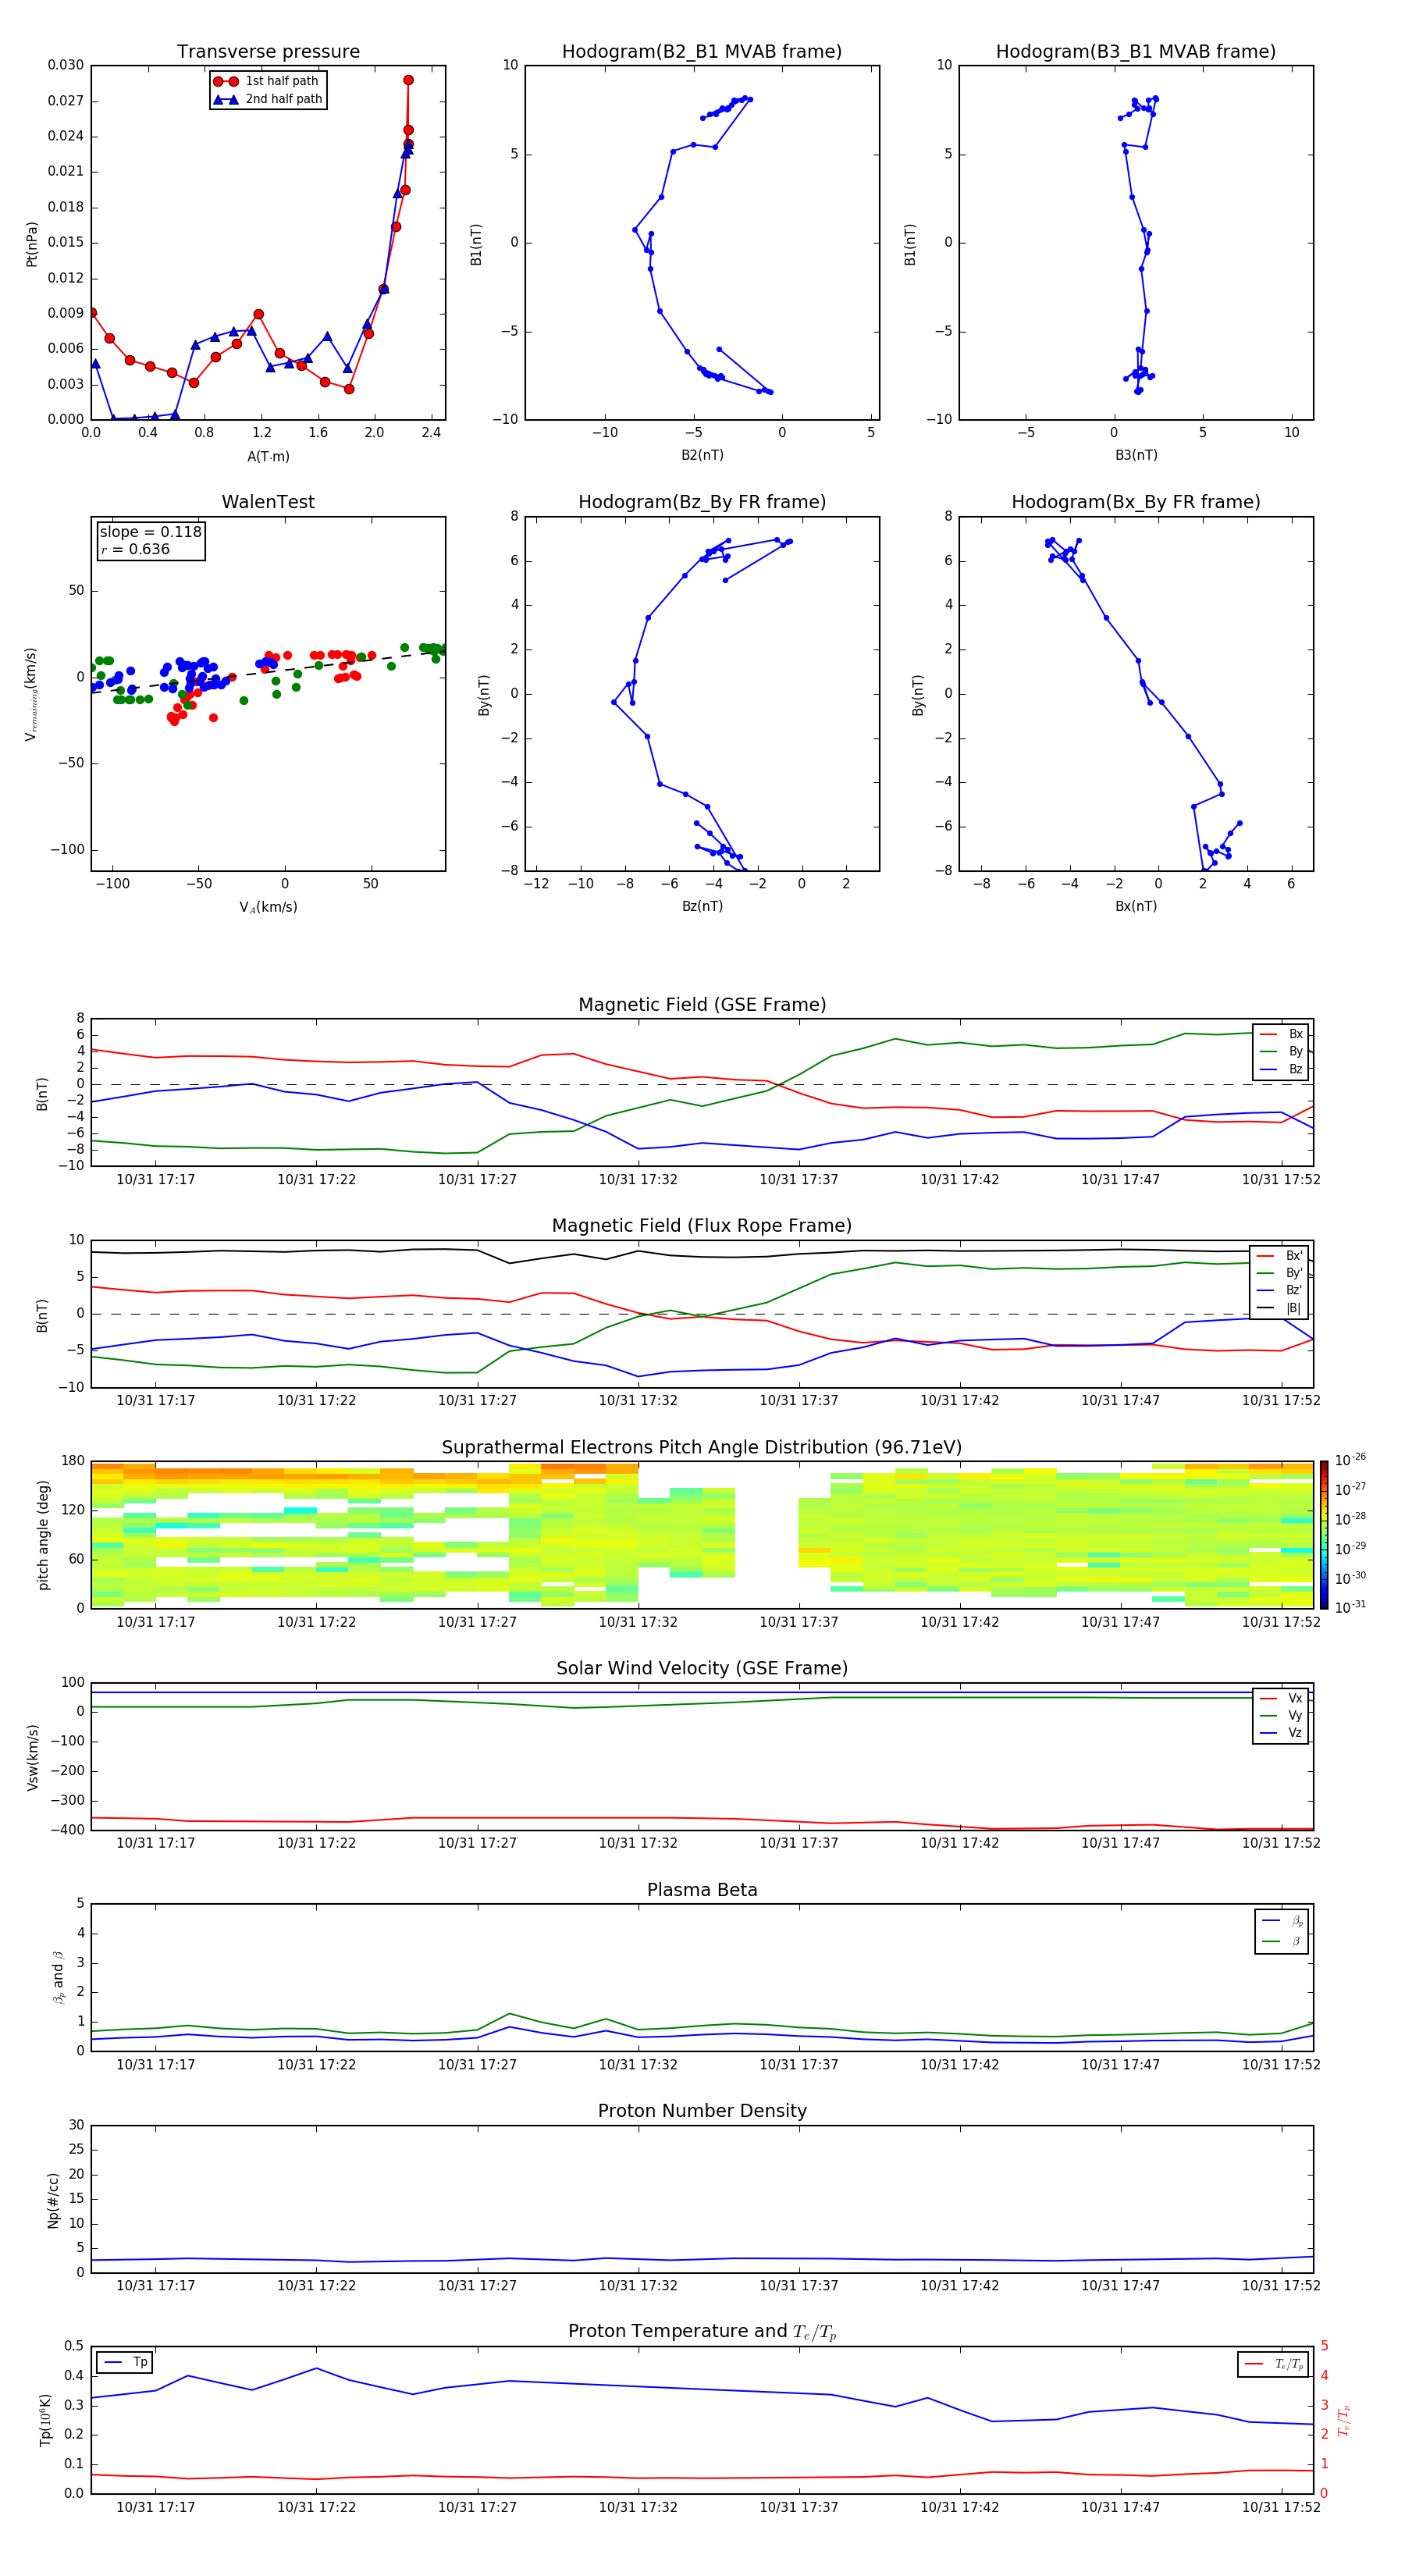Screen dimensions: 1405x2576
Task: Click the "Magnetic Field (Flux Rope Frame)" title
Action: tap(702, 1226)
